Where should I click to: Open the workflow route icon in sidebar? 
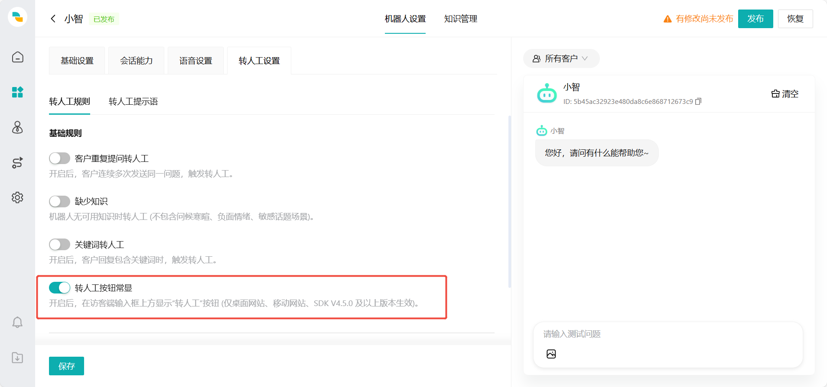tap(17, 163)
